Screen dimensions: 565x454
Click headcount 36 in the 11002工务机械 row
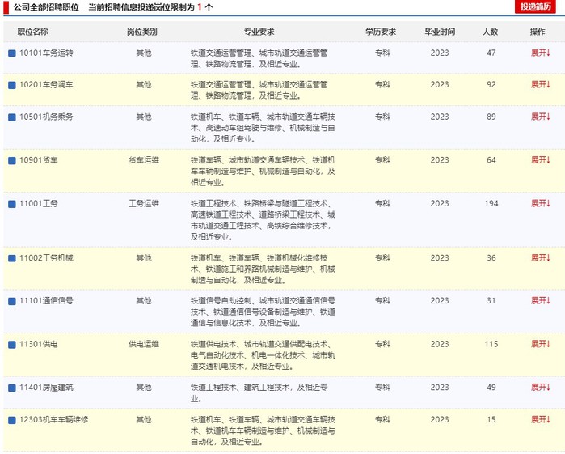click(491, 258)
